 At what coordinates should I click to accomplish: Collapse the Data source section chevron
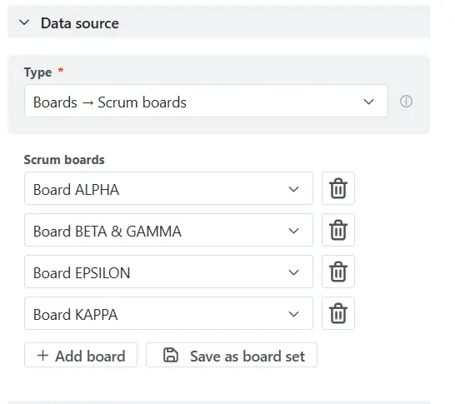pyautogui.click(x=24, y=22)
